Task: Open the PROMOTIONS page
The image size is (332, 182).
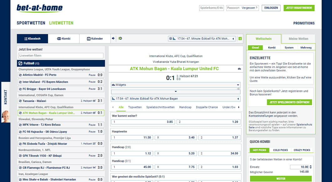Action: [304, 23]
